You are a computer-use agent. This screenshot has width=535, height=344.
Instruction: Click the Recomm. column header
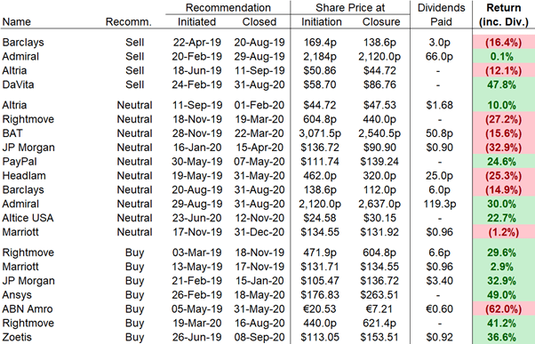coord(128,22)
